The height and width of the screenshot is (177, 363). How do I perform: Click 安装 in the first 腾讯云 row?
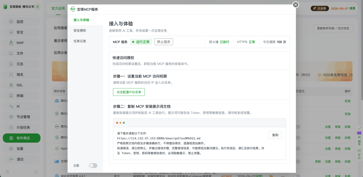coord(348,101)
